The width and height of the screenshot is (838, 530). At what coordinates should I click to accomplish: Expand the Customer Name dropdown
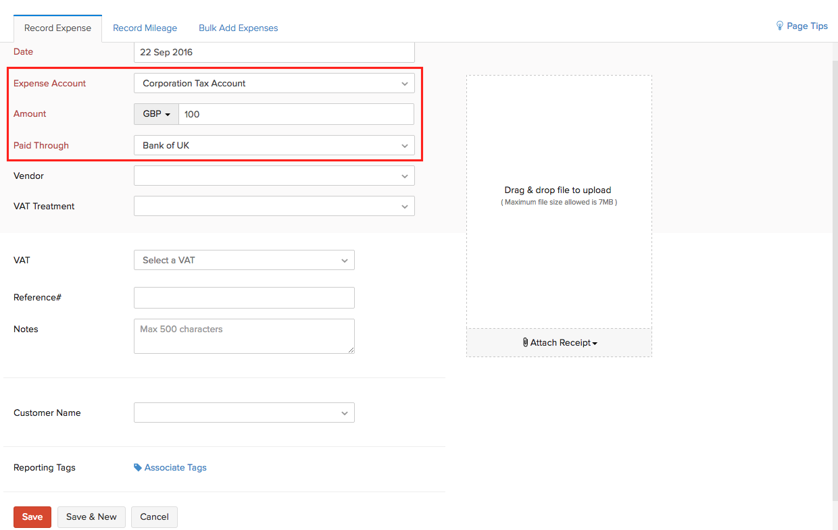point(244,413)
